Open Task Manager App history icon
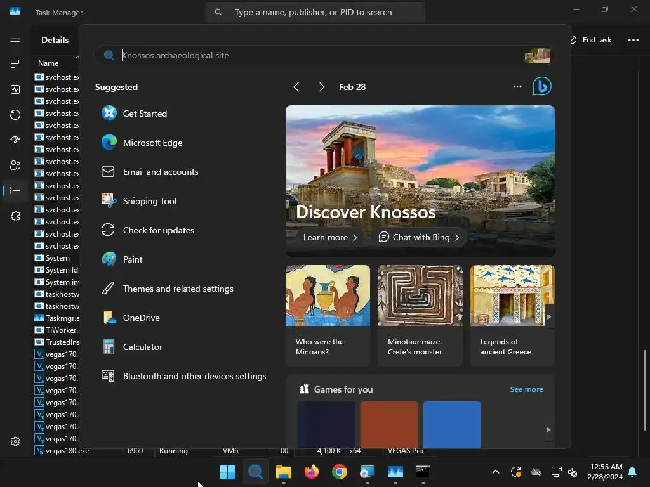This screenshot has height=487, width=650. click(15, 115)
